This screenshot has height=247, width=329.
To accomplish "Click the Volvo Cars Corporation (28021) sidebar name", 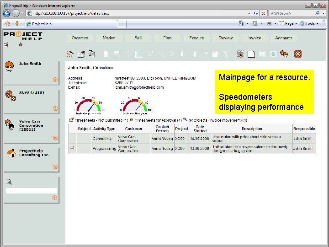I will point(31,125).
